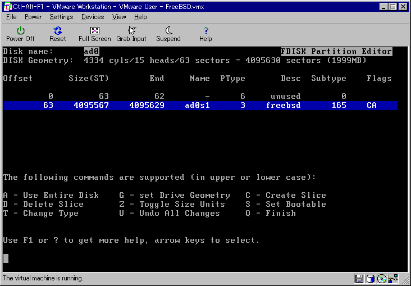Image resolution: width=411 pixels, height=286 pixels.
Task: Click 'C = Create Slice' command text
Action: [x=286, y=195]
